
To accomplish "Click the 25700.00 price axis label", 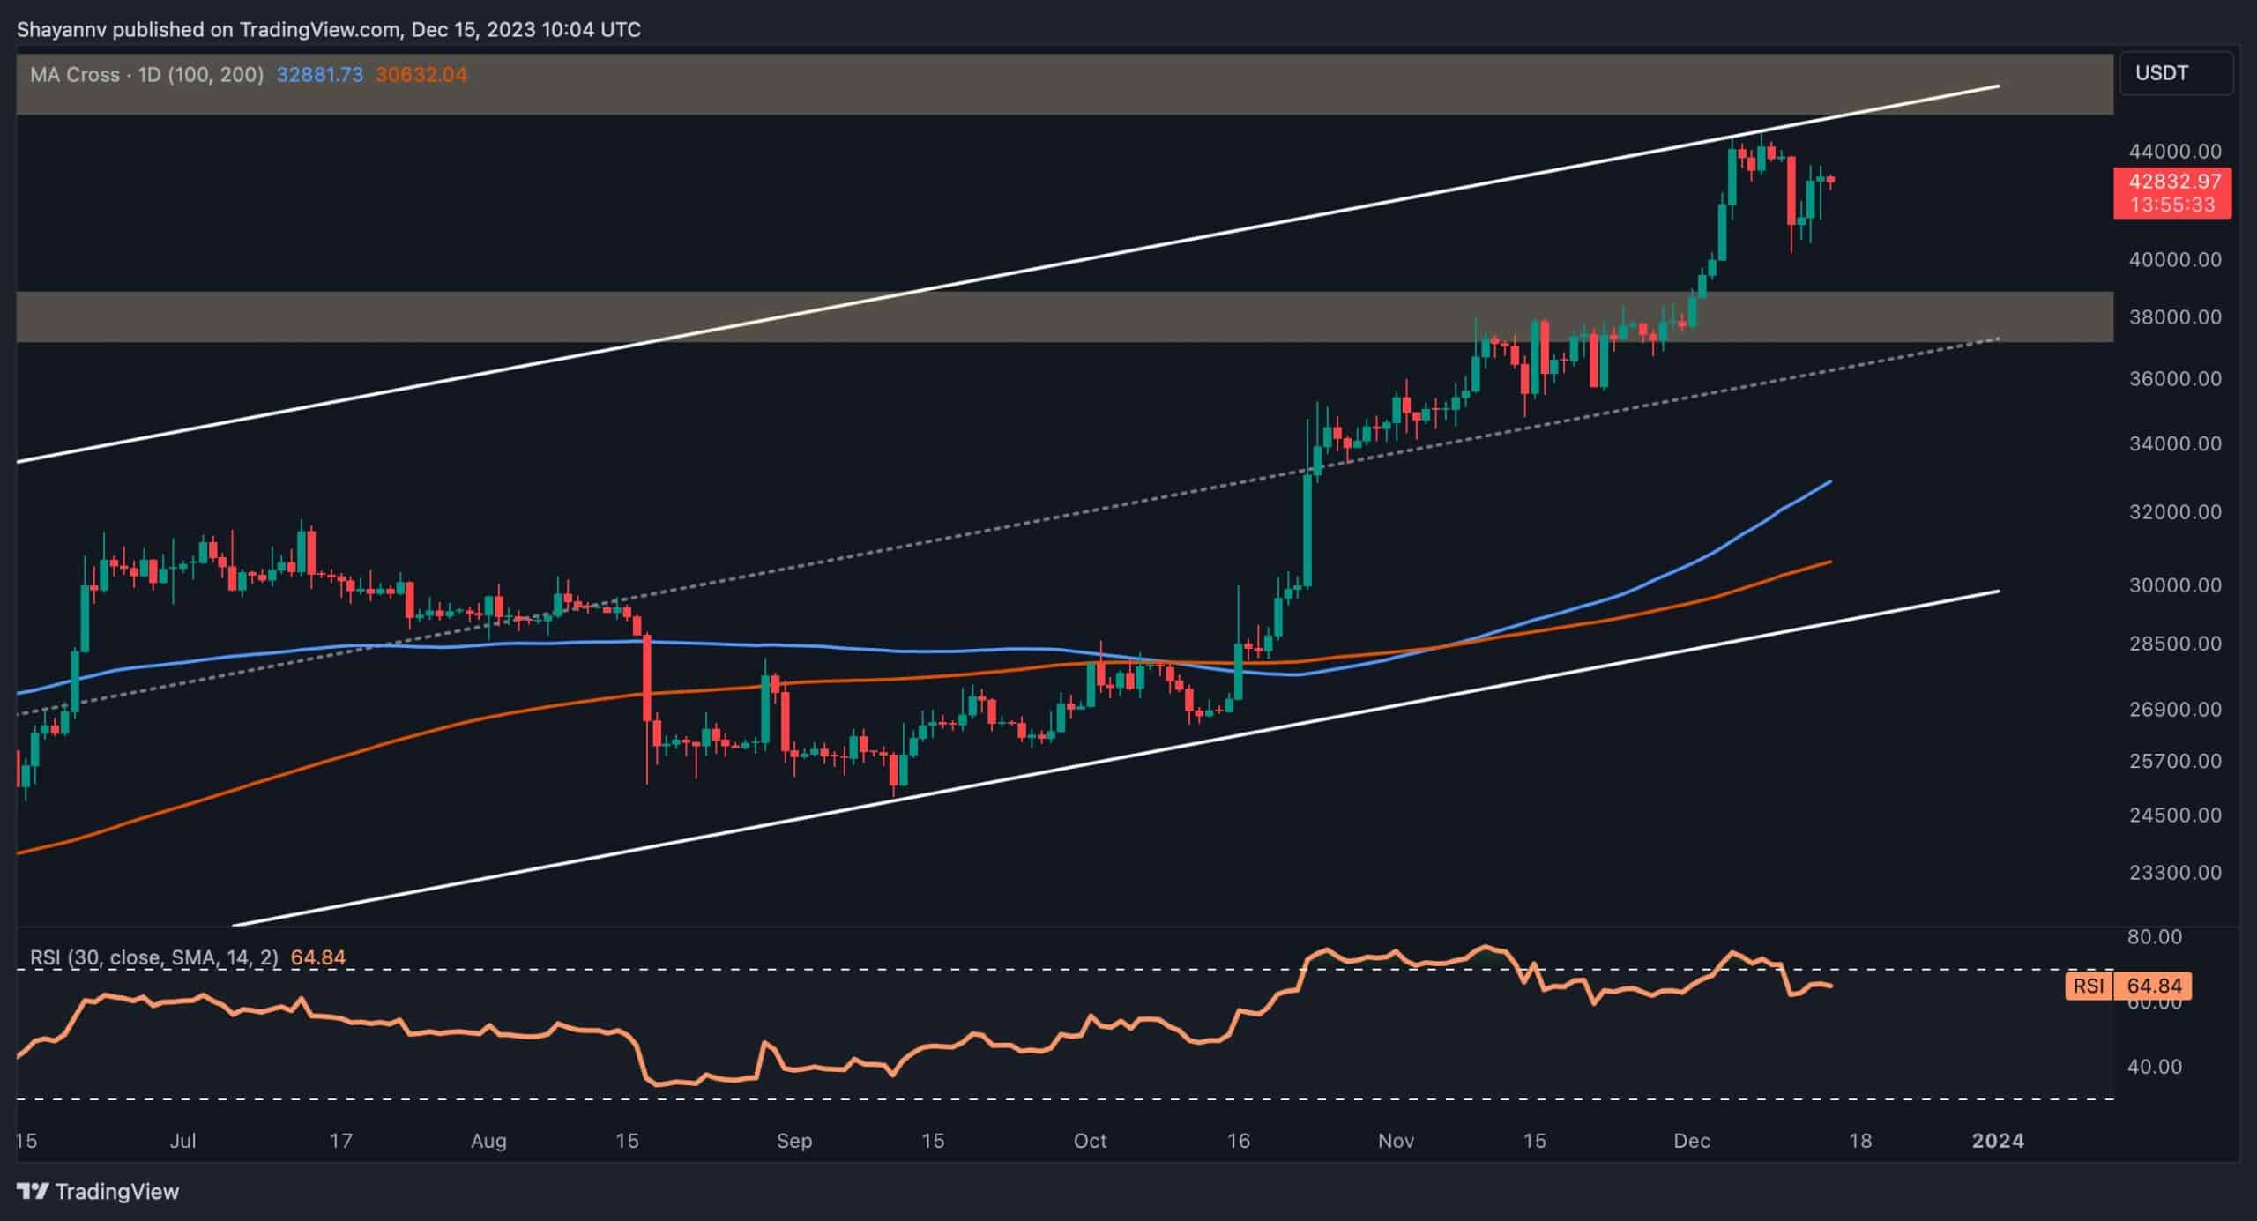I will 2175,761.
